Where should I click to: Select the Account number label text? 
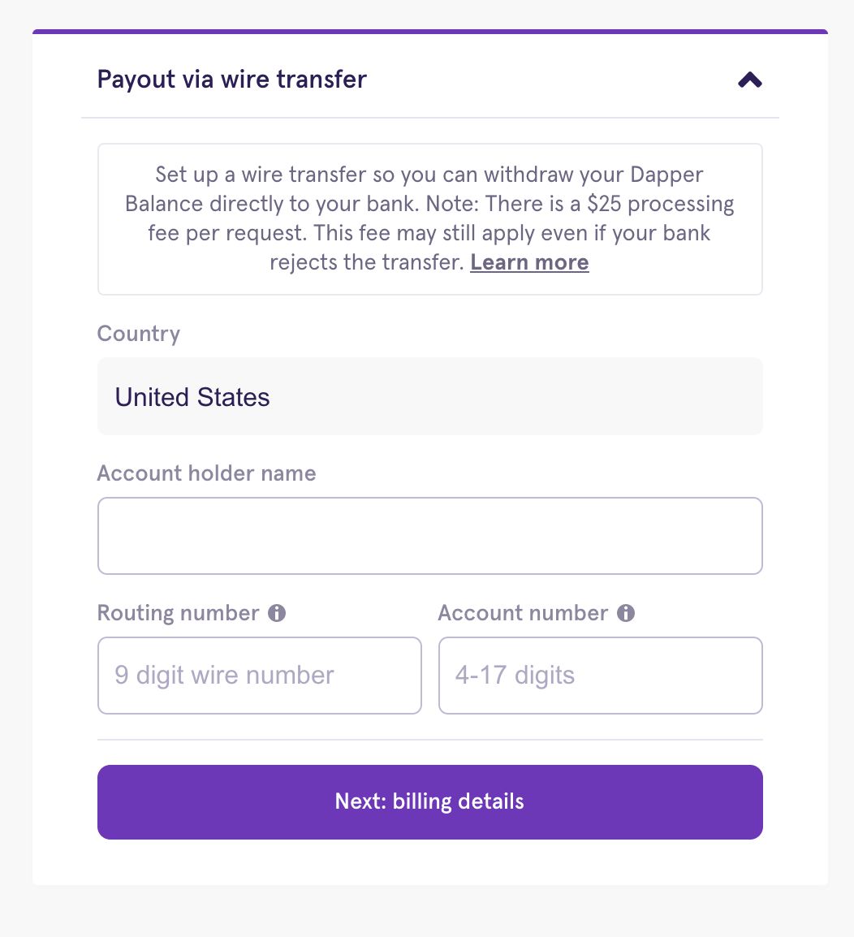pyautogui.click(x=523, y=612)
